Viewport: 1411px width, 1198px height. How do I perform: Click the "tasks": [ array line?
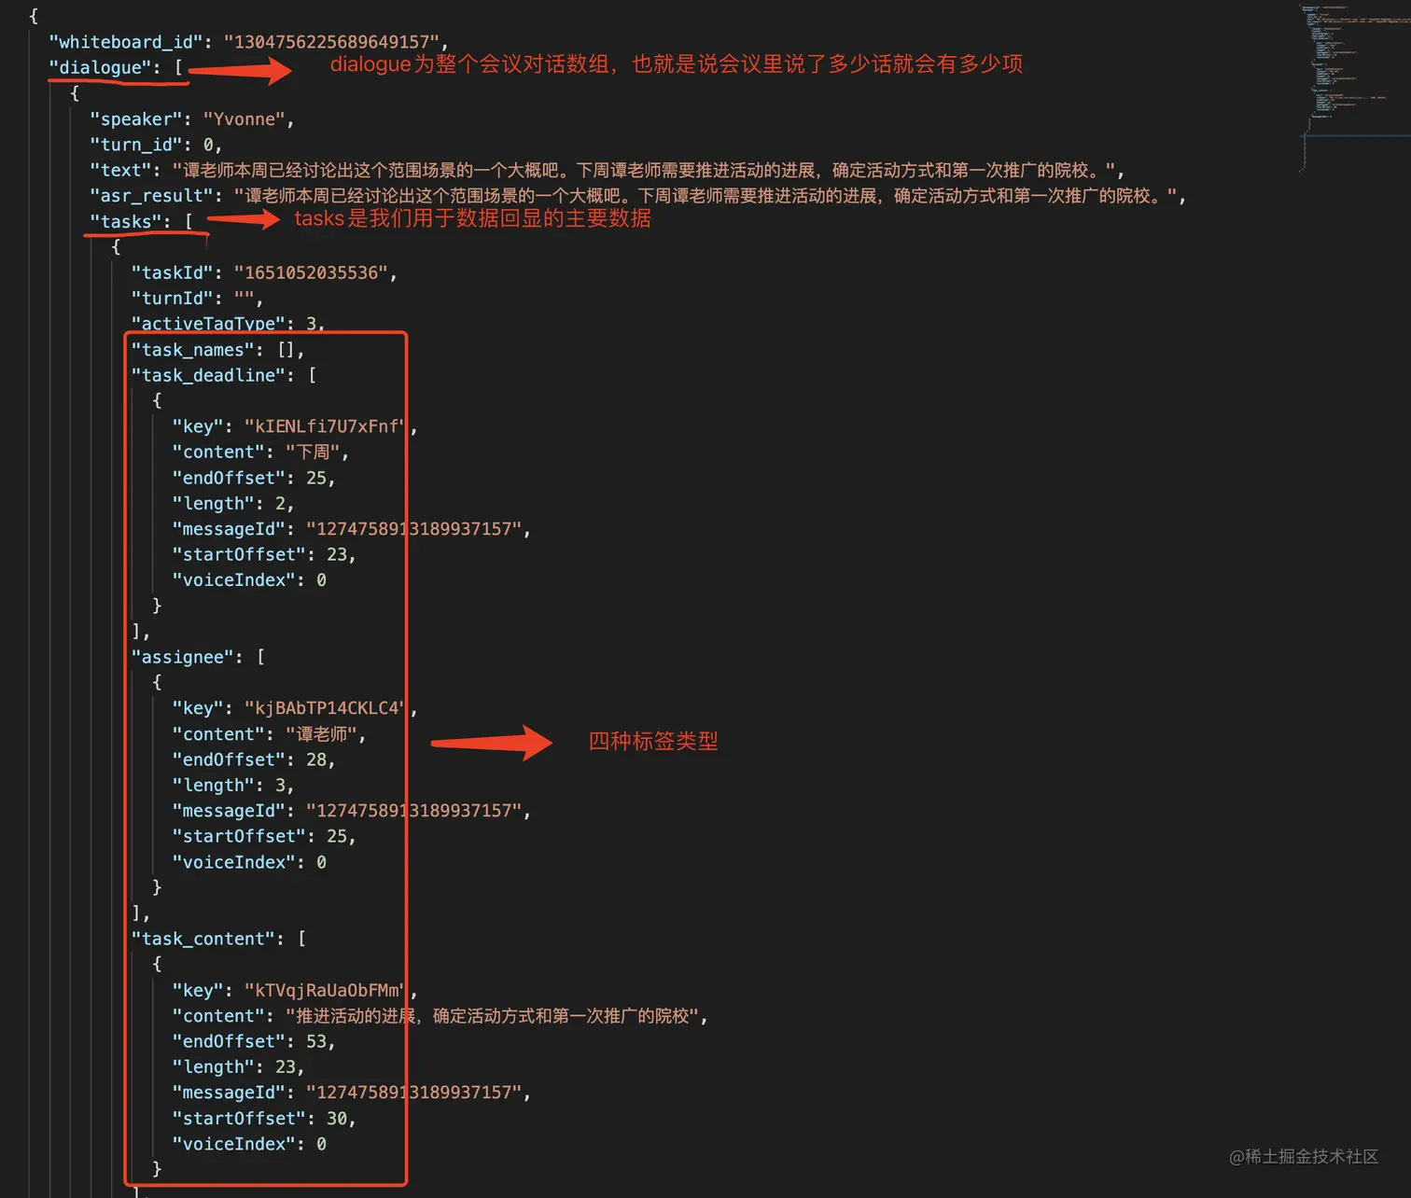point(141,221)
